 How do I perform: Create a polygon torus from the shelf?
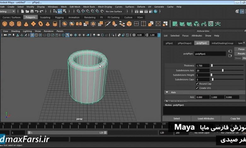pyautogui.click(x=40, y=24)
